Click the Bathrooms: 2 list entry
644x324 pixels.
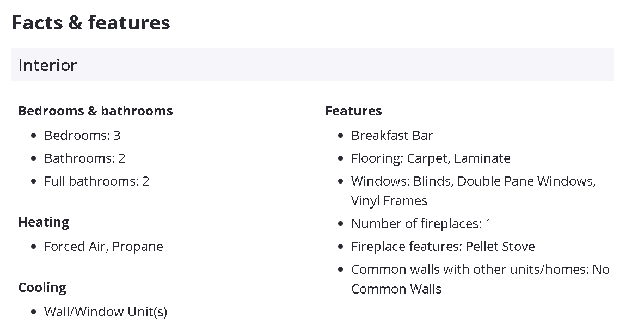(84, 158)
